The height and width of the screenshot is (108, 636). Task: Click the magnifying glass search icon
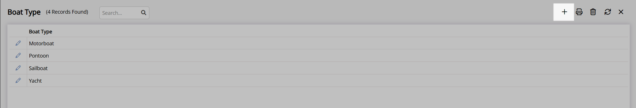[144, 13]
